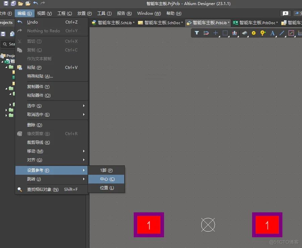Switch to 智能车主板.SchLib tab
302x248 pixels.
(x=113, y=23)
